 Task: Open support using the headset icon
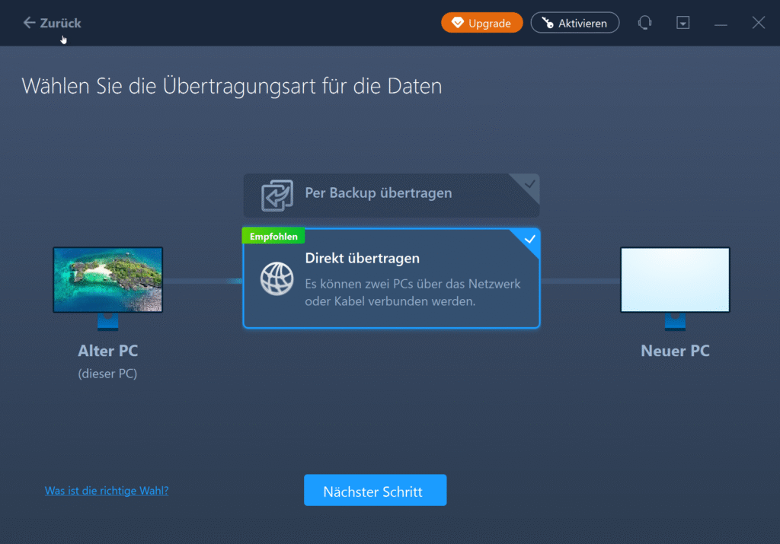pyautogui.click(x=644, y=23)
